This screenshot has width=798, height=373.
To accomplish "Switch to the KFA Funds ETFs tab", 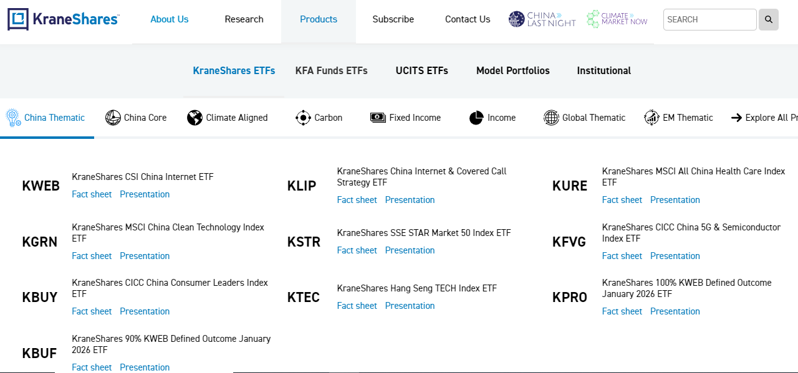I will tap(332, 71).
